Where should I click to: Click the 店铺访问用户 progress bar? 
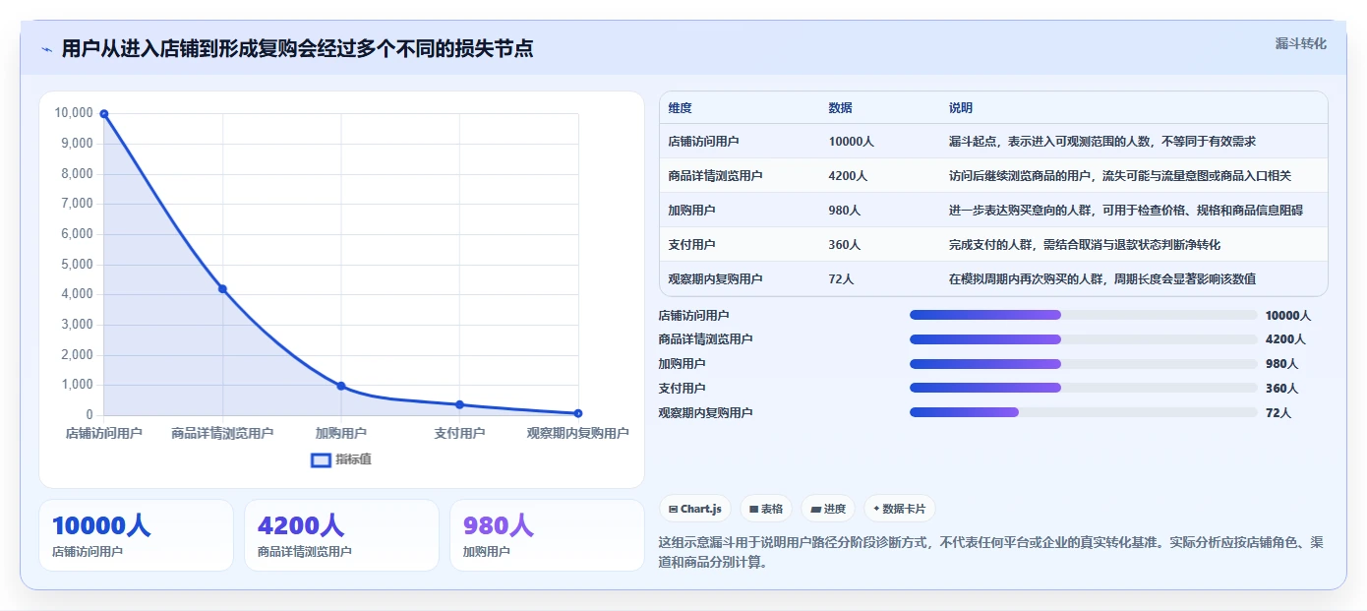tap(1084, 315)
